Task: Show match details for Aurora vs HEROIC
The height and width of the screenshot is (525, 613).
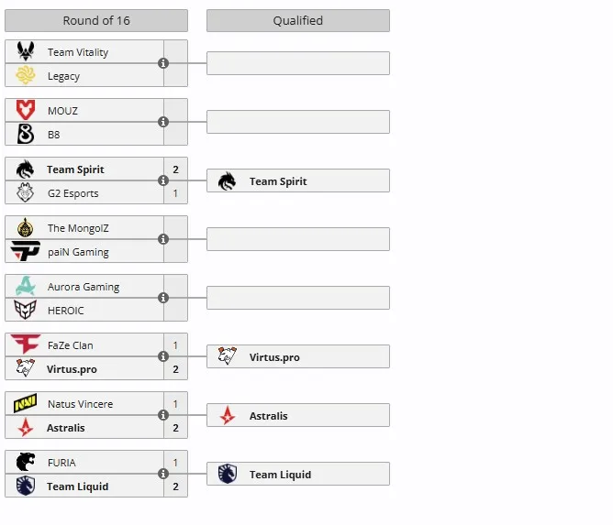Action: pos(163,298)
